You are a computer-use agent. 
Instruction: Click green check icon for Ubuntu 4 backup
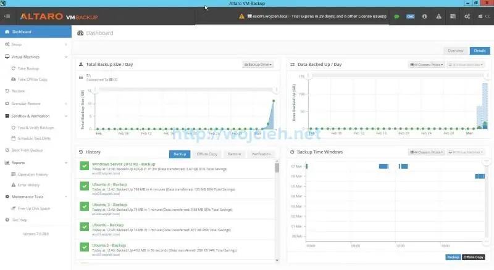[84, 186]
